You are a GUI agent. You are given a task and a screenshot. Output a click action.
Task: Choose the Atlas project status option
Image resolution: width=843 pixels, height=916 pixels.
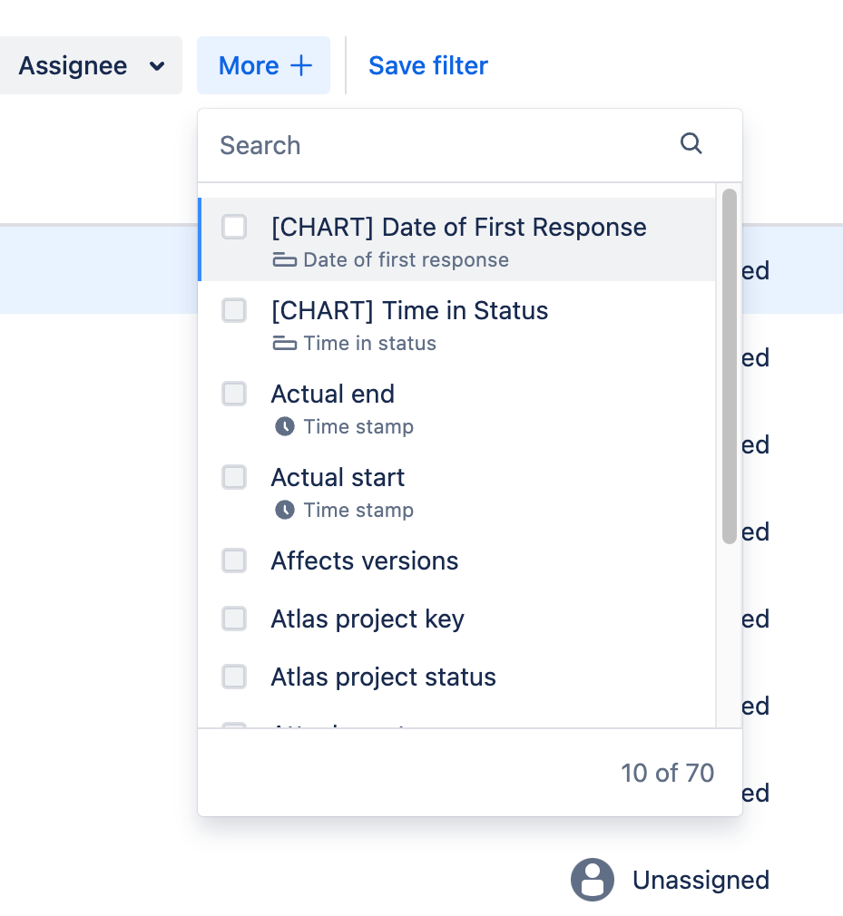click(457, 677)
